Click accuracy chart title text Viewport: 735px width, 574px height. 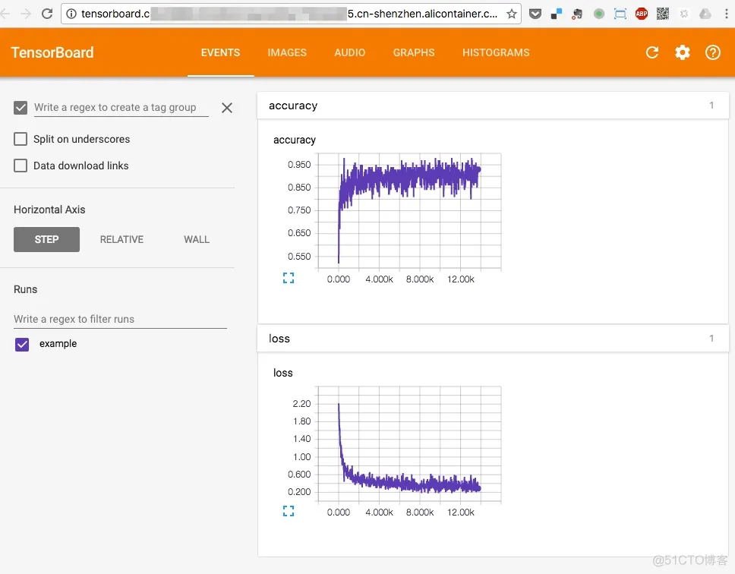click(295, 140)
